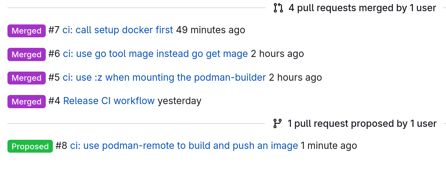446x173 pixels.
Task: Open "ci: use go tool mage" pull request link
Action: click(x=155, y=54)
